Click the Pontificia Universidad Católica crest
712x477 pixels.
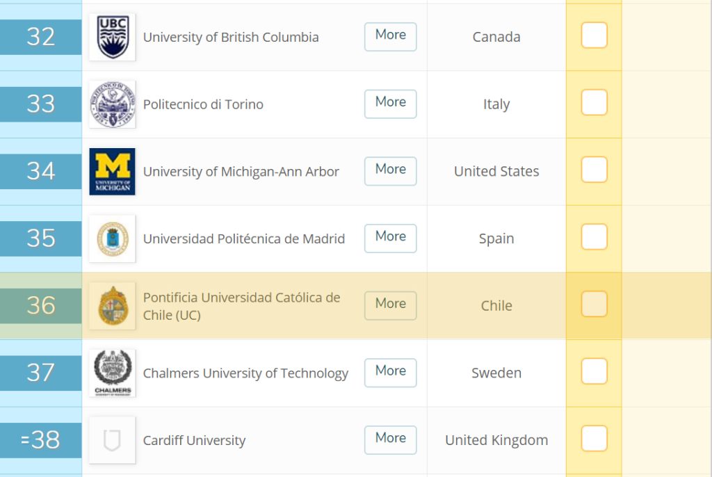112,306
